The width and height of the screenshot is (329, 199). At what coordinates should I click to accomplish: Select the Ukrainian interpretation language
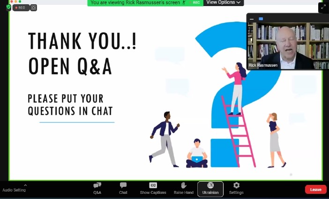click(210, 189)
